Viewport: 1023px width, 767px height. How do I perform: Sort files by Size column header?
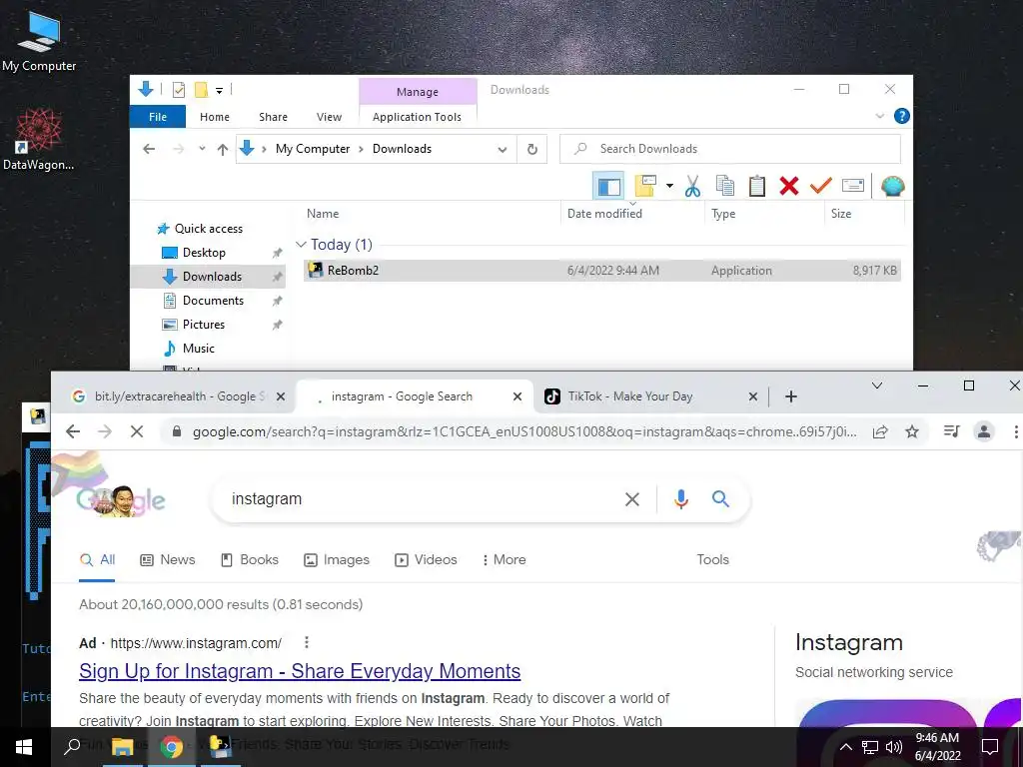point(841,214)
